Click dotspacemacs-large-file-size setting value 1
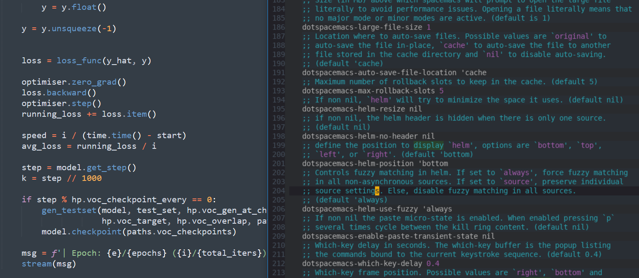The image size is (639, 278). [429, 27]
